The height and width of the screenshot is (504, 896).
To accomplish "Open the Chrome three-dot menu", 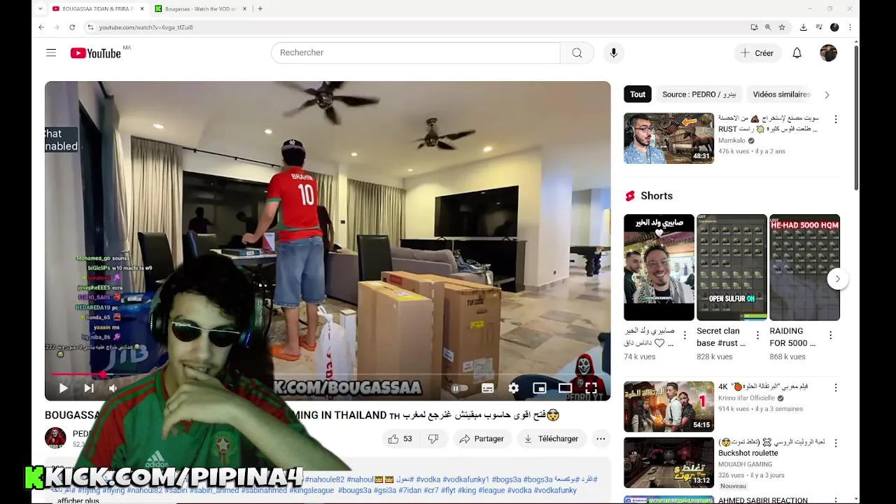I will 850,27.
